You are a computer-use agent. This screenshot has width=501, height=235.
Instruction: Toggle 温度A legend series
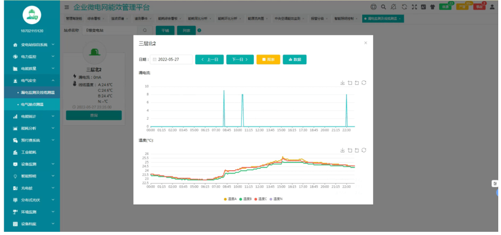click(x=230, y=199)
